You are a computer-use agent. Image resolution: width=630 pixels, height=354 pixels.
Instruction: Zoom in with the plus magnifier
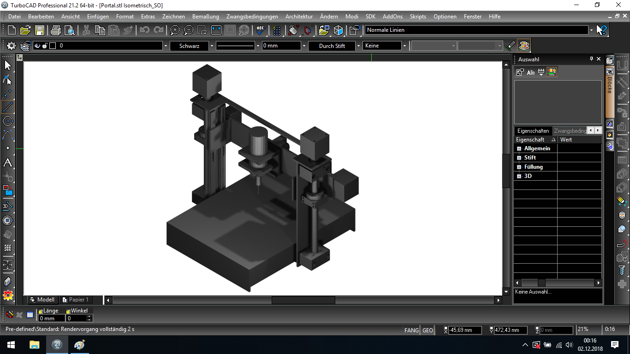pyautogui.click(x=175, y=30)
